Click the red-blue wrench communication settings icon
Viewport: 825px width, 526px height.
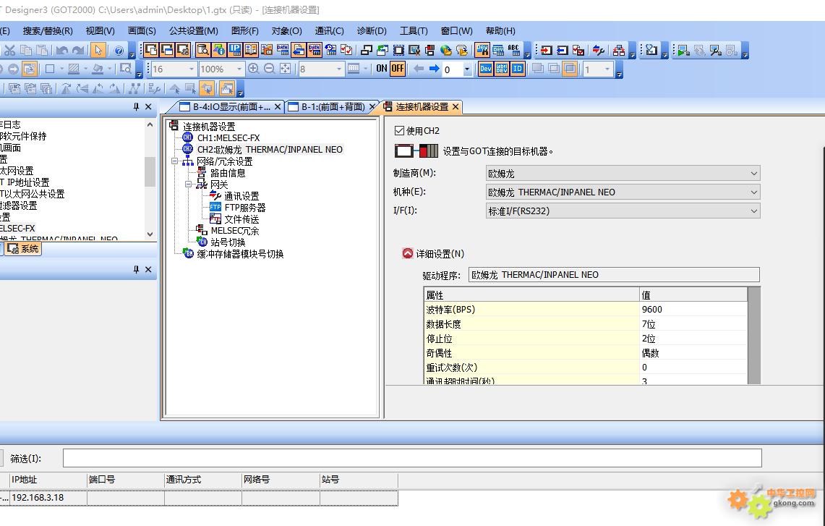click(x=599, y=50)
